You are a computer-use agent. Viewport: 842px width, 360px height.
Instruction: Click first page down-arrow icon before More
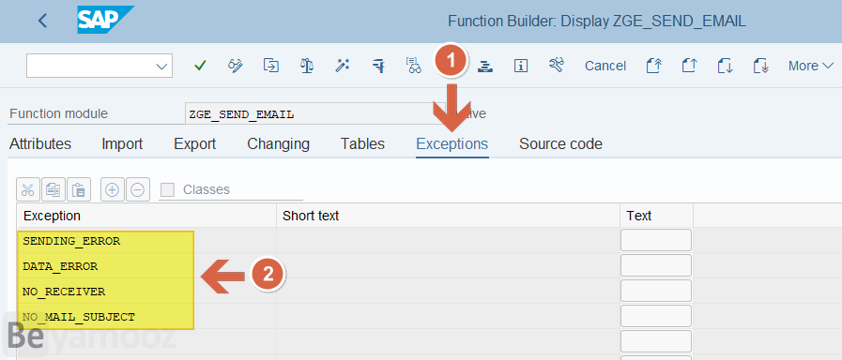coord(725,66)
